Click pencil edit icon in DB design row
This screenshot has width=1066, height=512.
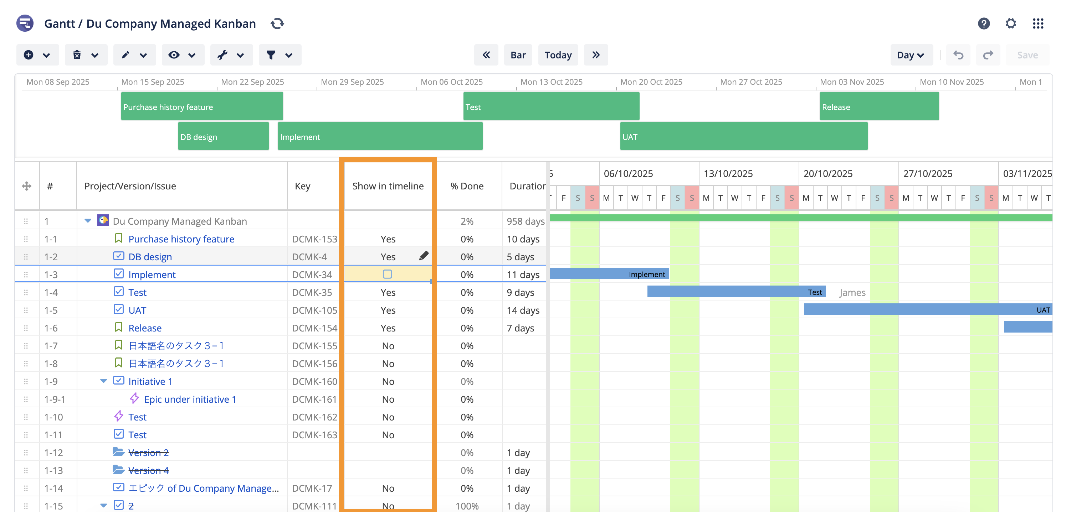click(423, 256)
